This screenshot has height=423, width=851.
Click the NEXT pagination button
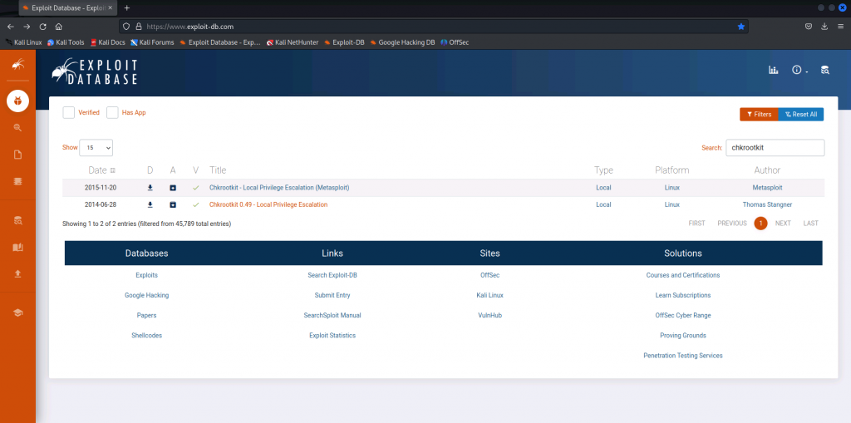pos(783,224)
